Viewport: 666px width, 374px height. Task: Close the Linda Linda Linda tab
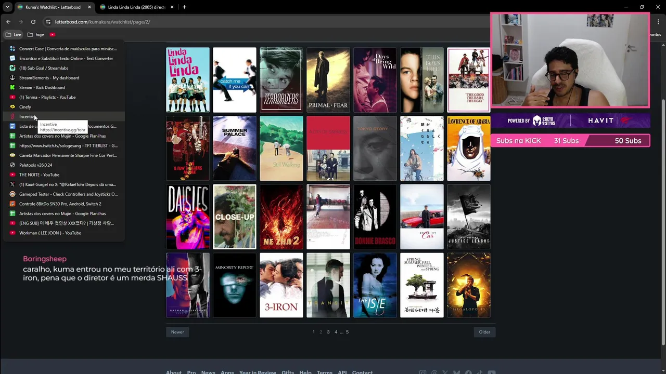pos(172,7)
